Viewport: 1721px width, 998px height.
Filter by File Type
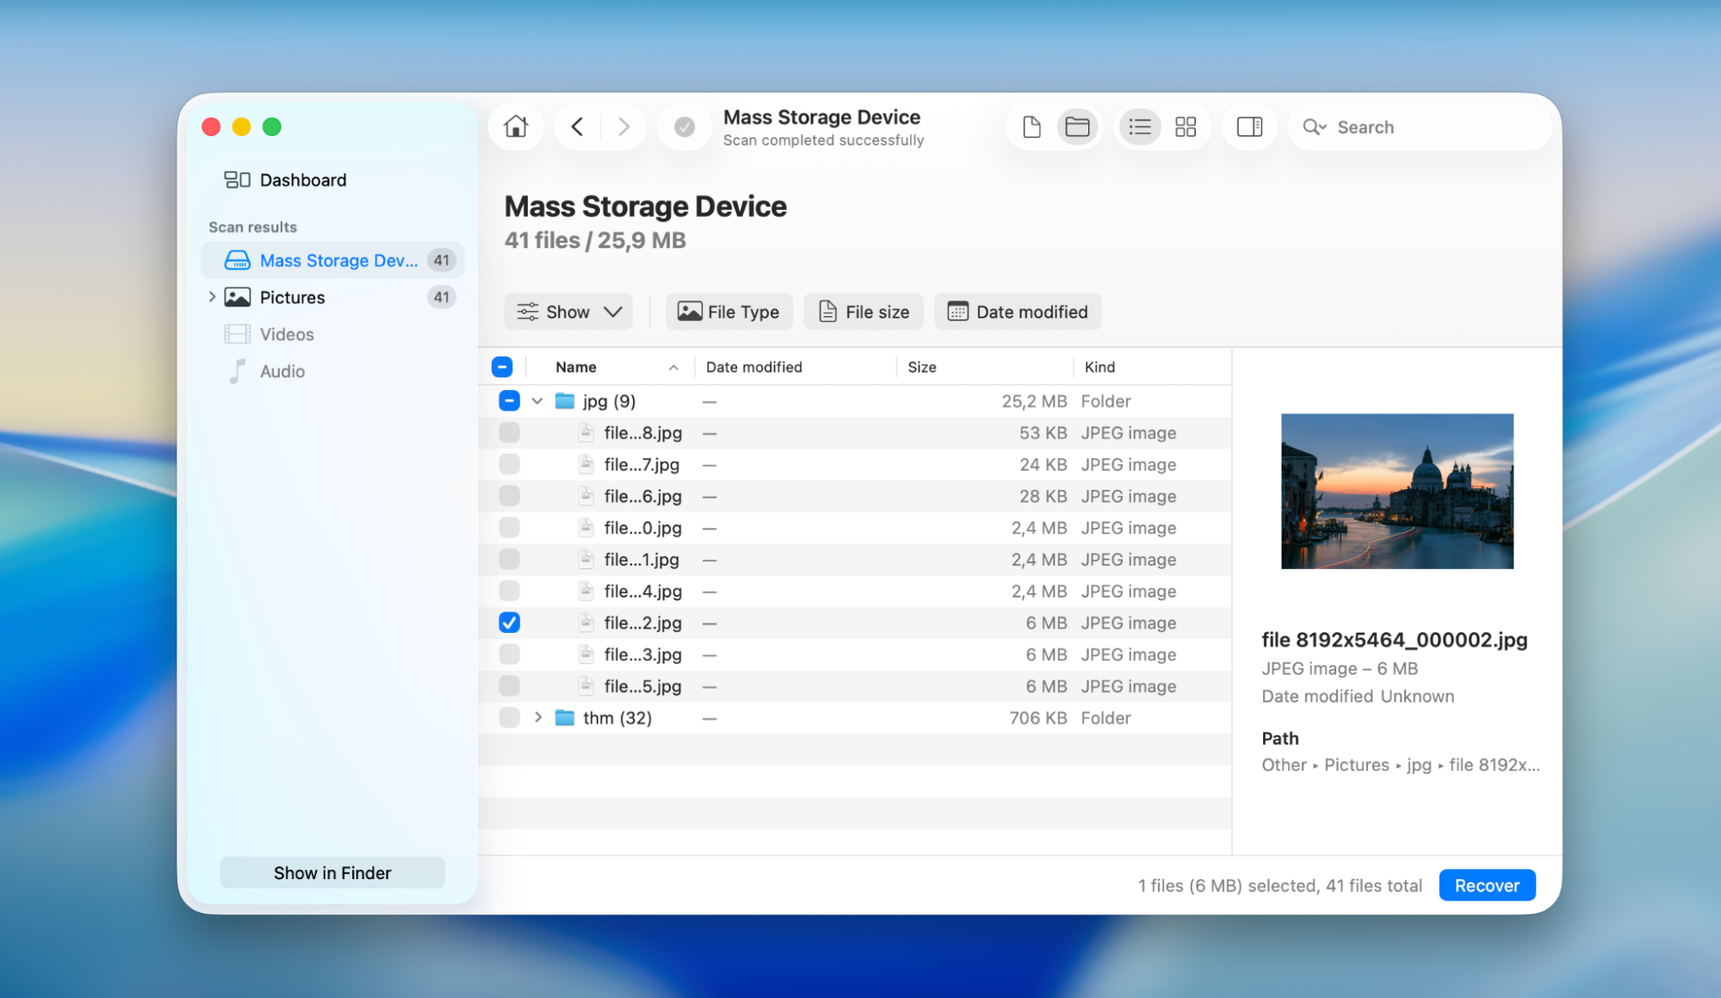point(728,312)
